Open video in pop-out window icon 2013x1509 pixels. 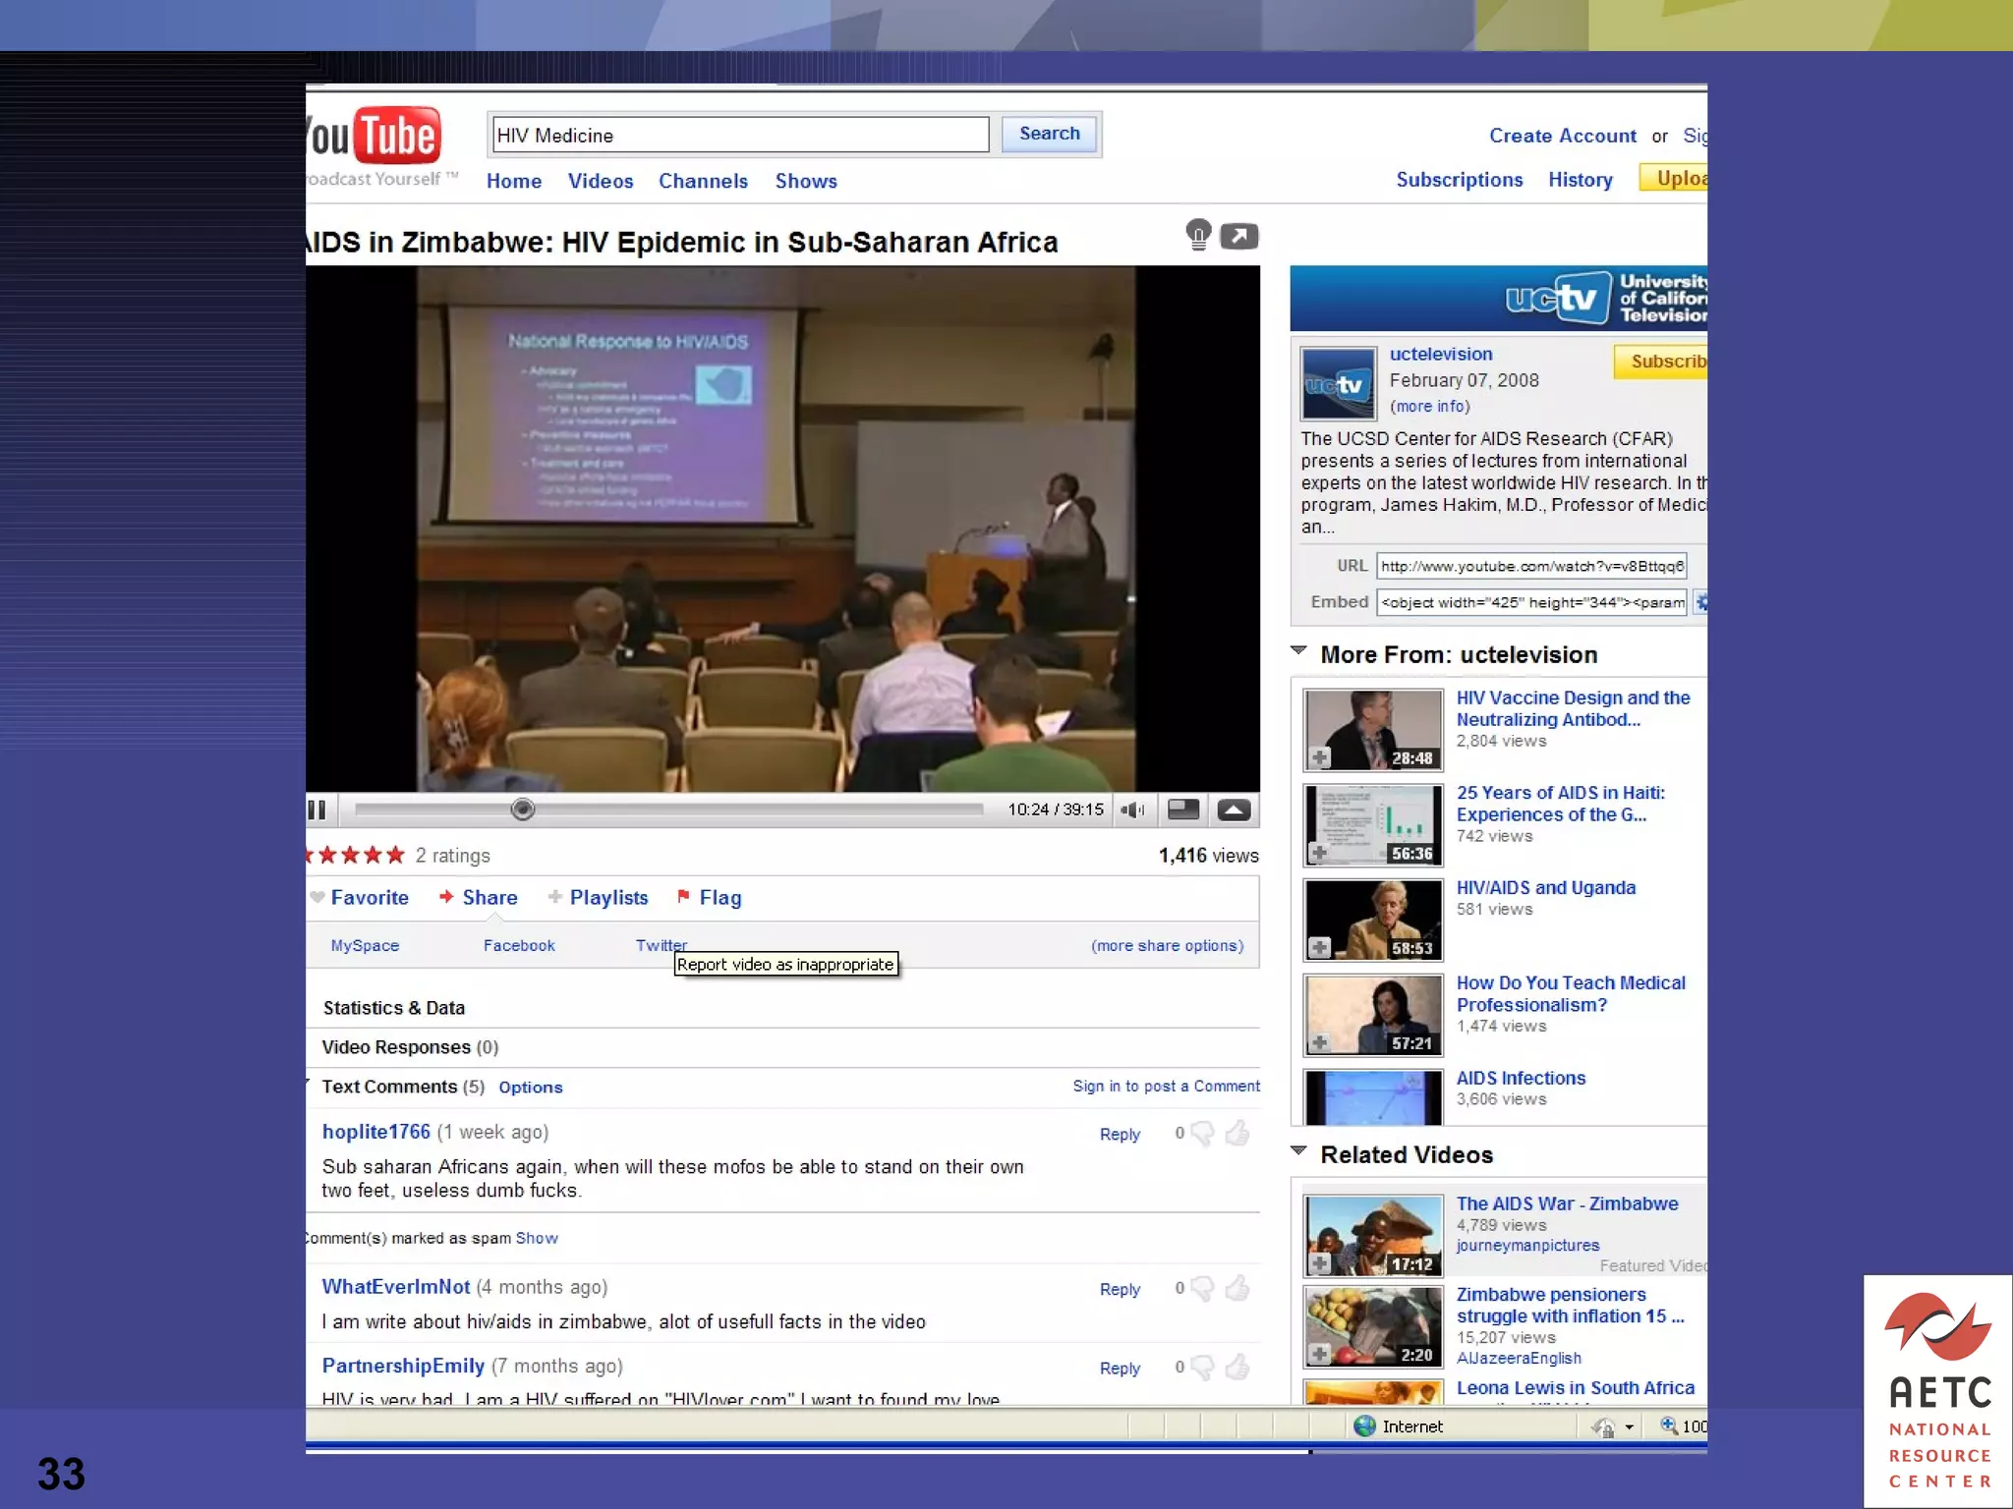click(1238, 236)
